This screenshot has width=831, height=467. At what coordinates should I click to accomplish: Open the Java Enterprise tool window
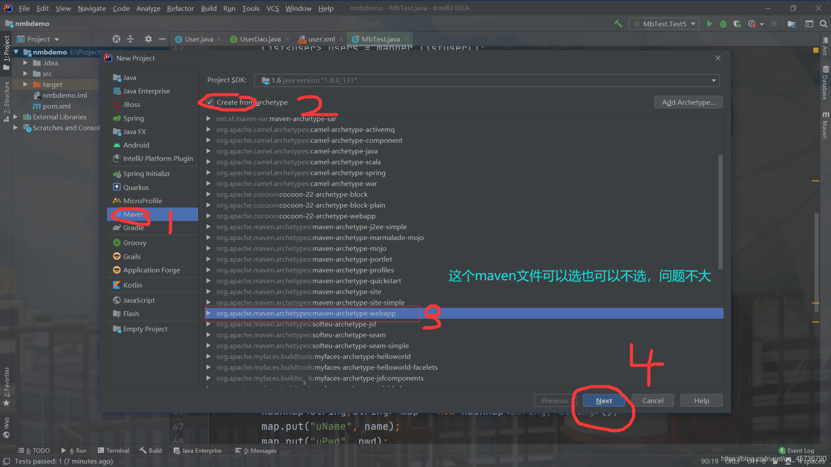click(197, 451)
